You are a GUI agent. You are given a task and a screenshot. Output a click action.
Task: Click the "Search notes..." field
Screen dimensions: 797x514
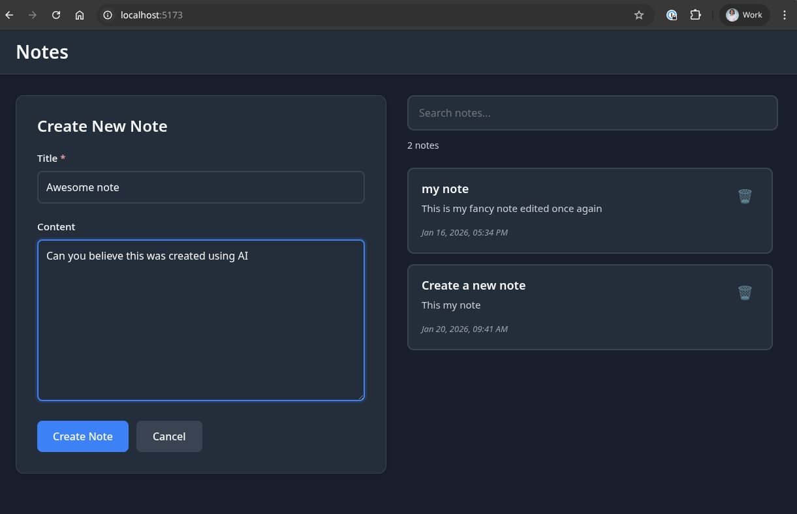click(x=593, y=112)
